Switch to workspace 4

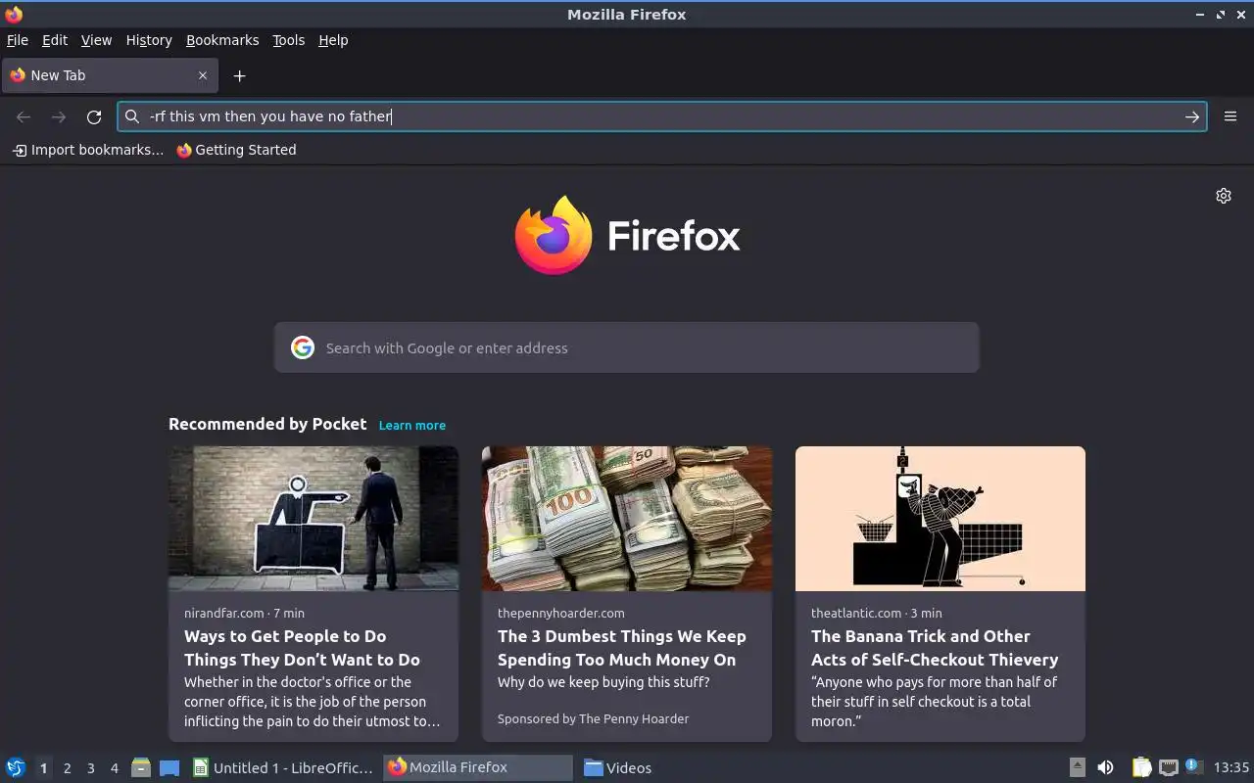pos(114,768)
